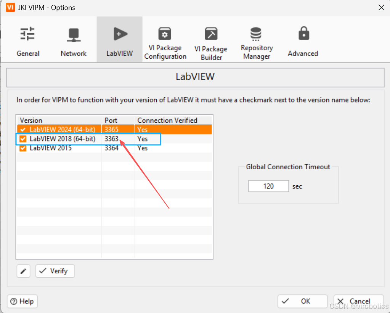Click the Cancel button
Viewport: 390px width, 313px height.
[x=358, y=301]
